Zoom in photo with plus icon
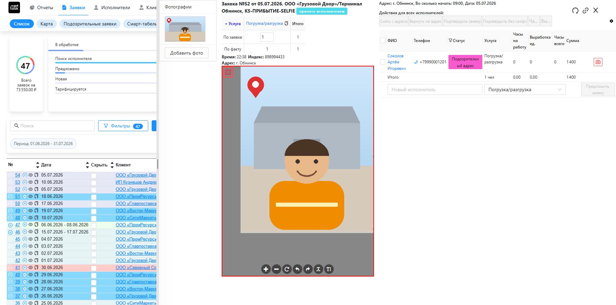This screenshot has width=616, height=305. (266, 269)
